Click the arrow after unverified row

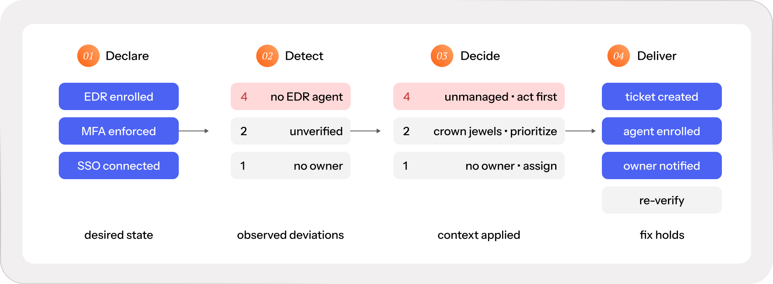(x=366, y=131)
